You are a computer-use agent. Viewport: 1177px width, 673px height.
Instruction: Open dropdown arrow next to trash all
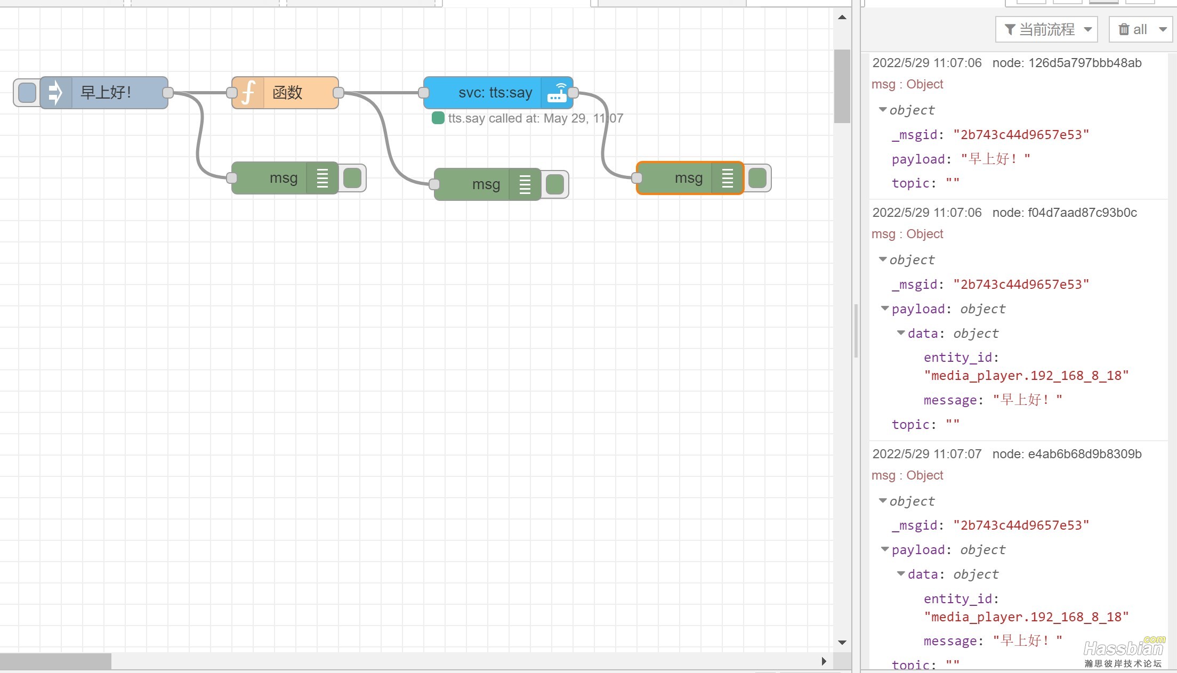click(1163, 29)
